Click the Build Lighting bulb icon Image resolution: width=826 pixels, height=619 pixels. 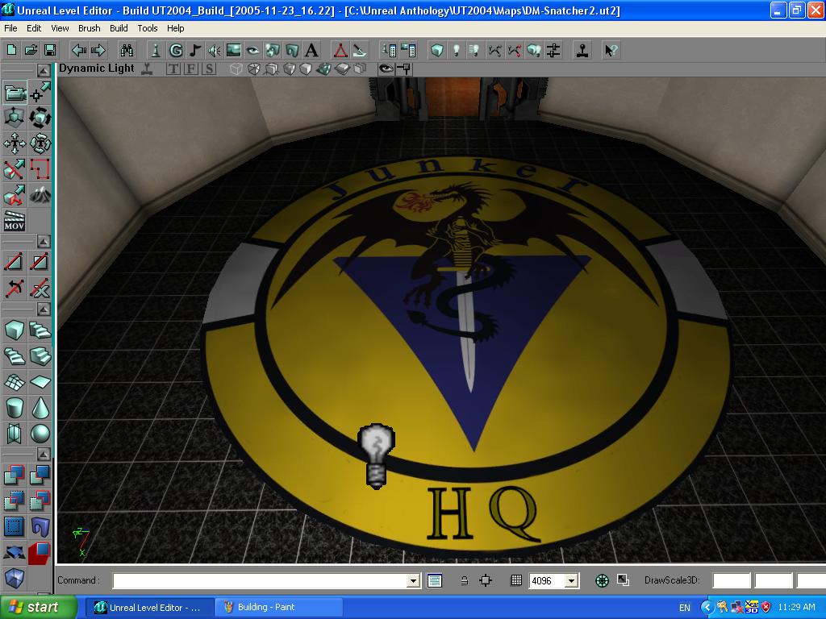(x=456, y=50)
